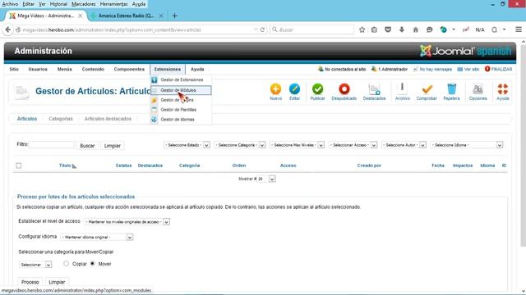Click the FINALIZAR logout link
The height and width of the screenshot is (295, 526).
tap(499, 69)
